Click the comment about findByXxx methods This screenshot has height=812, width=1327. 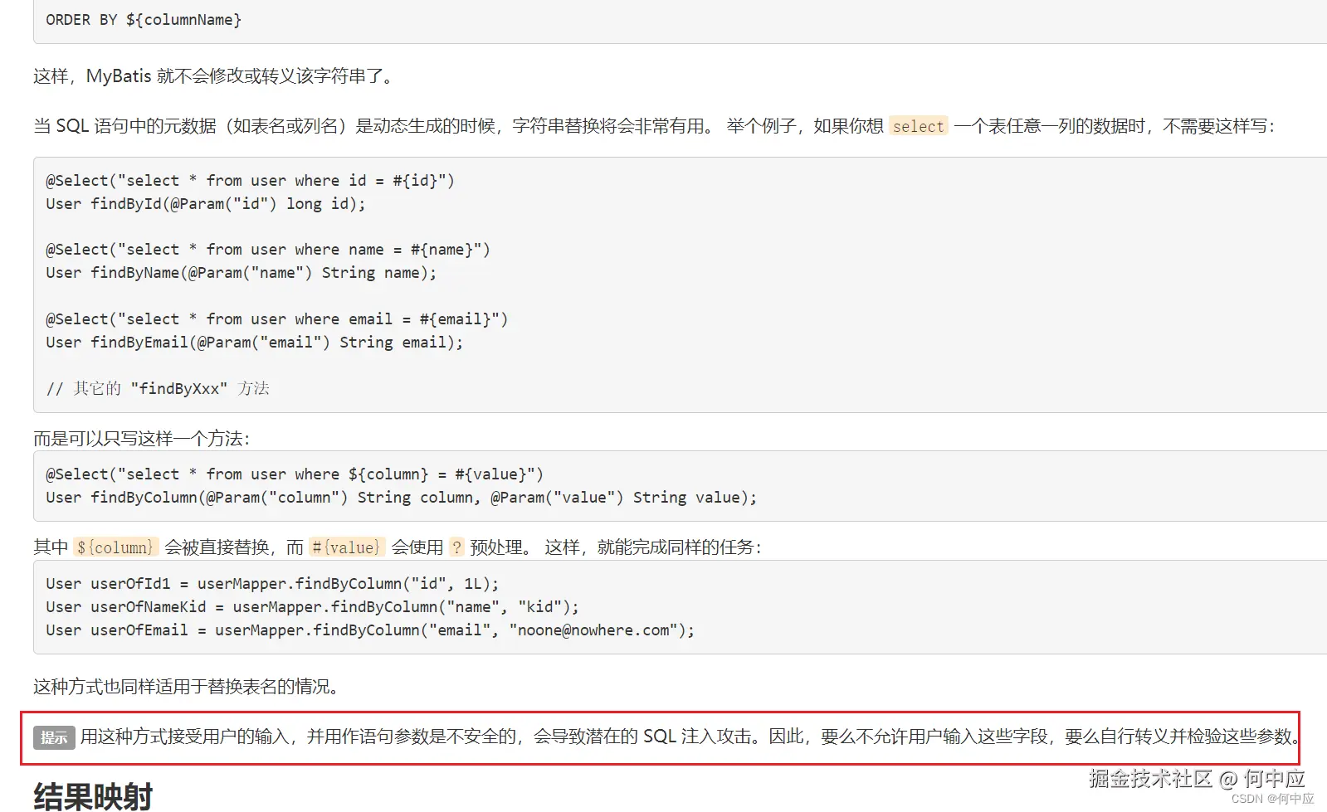tap(158, 388)
